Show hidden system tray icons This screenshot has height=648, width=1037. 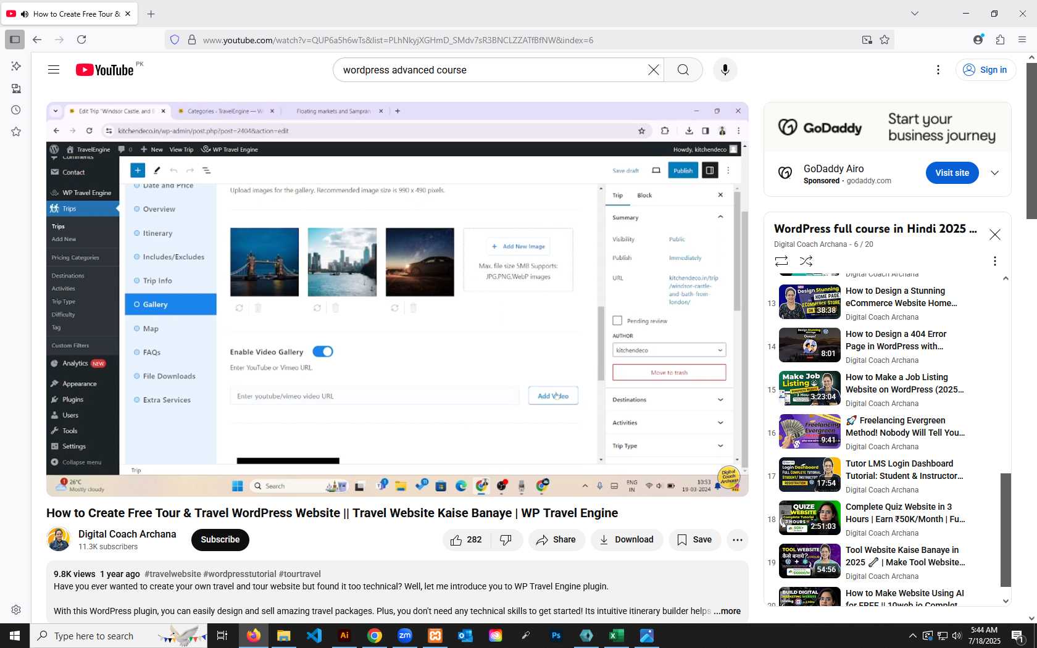912,636
